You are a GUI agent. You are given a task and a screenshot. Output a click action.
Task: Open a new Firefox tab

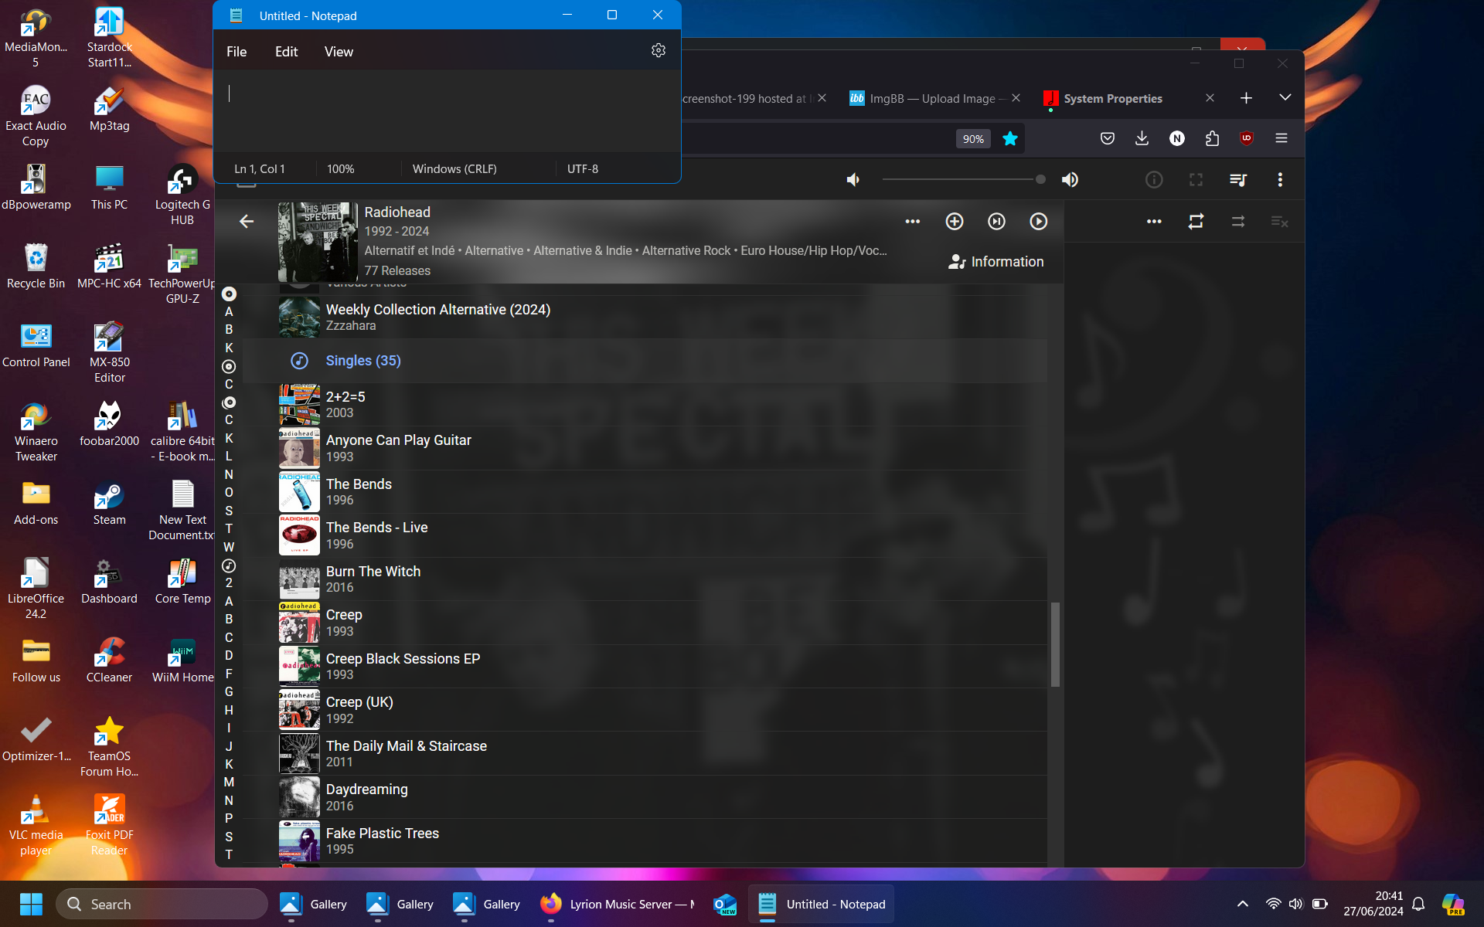pos(1246,98)
